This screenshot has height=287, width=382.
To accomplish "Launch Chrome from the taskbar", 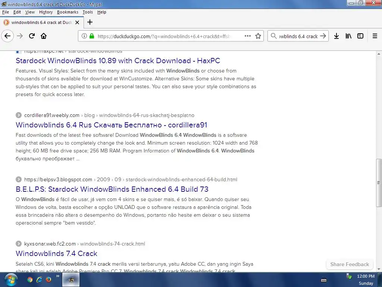I will [30, 280].
